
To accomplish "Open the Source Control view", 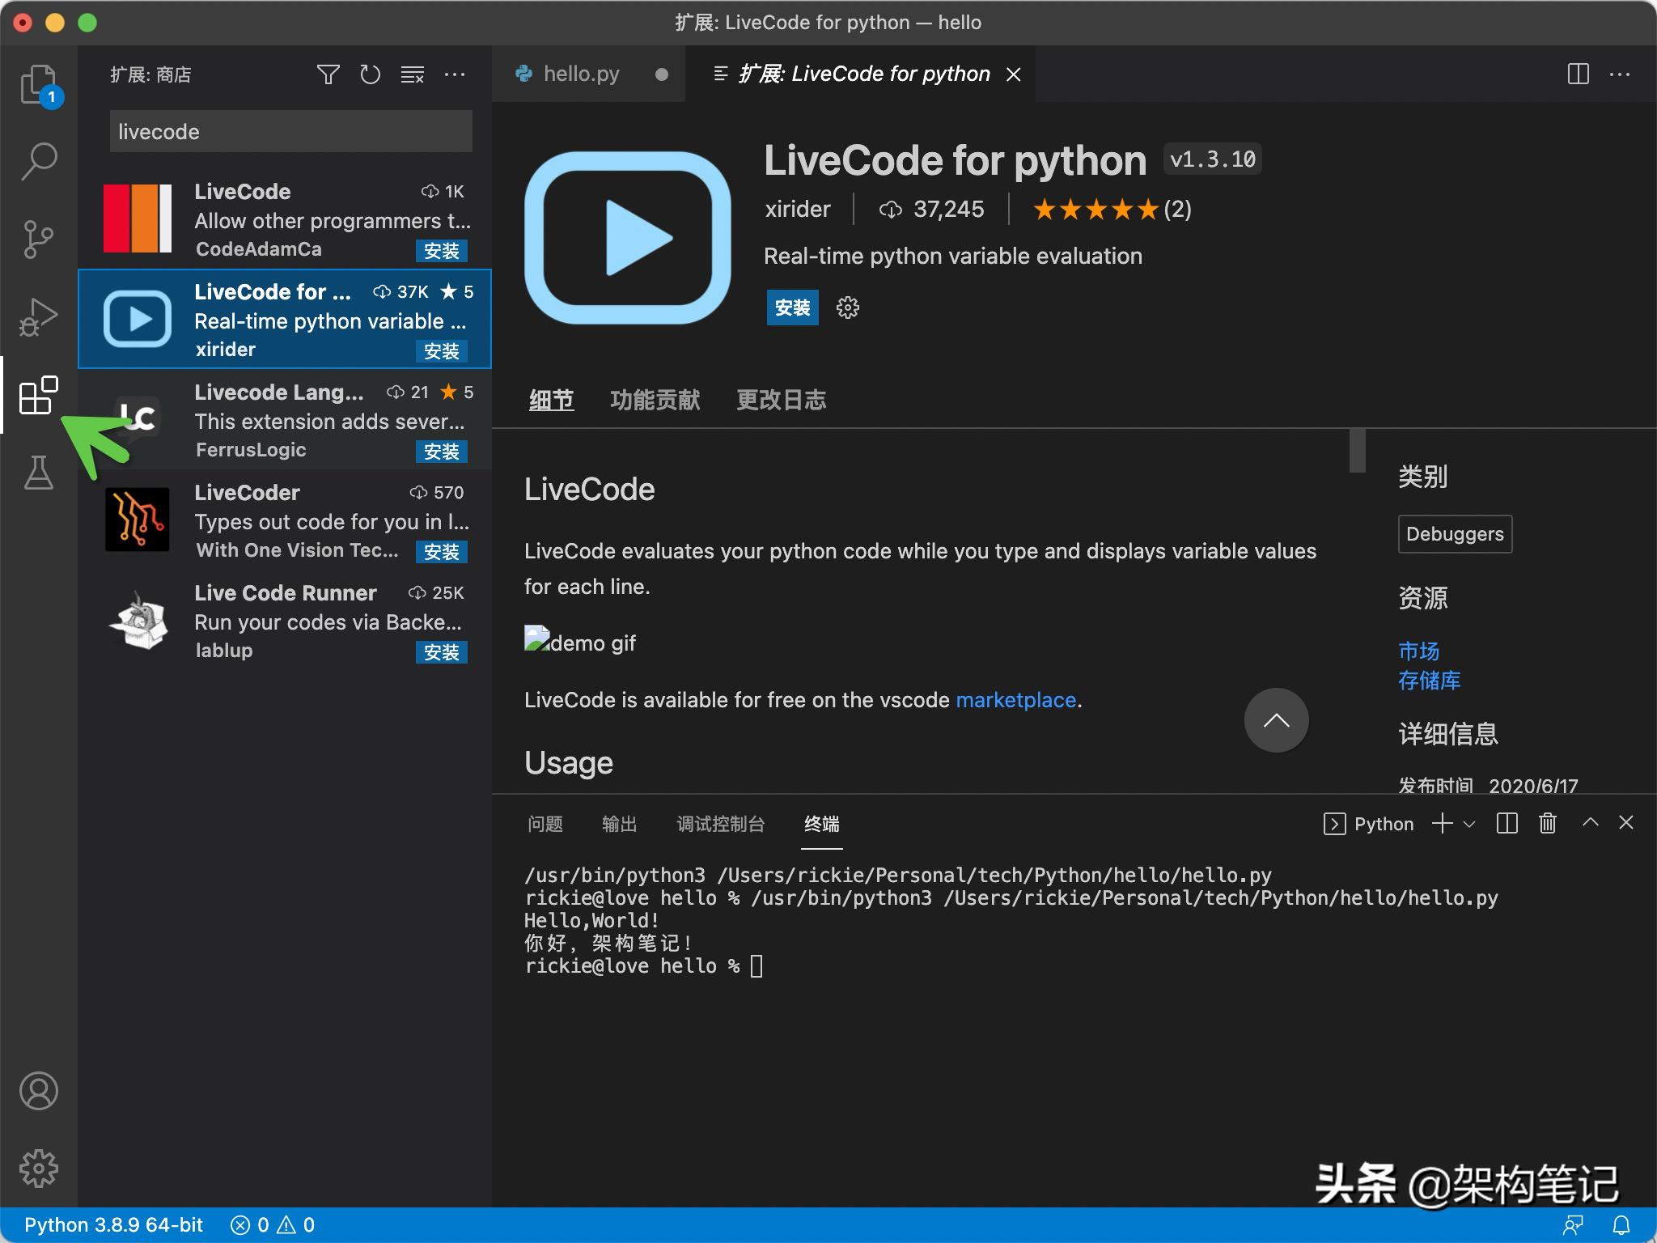I will click(38, 239).
